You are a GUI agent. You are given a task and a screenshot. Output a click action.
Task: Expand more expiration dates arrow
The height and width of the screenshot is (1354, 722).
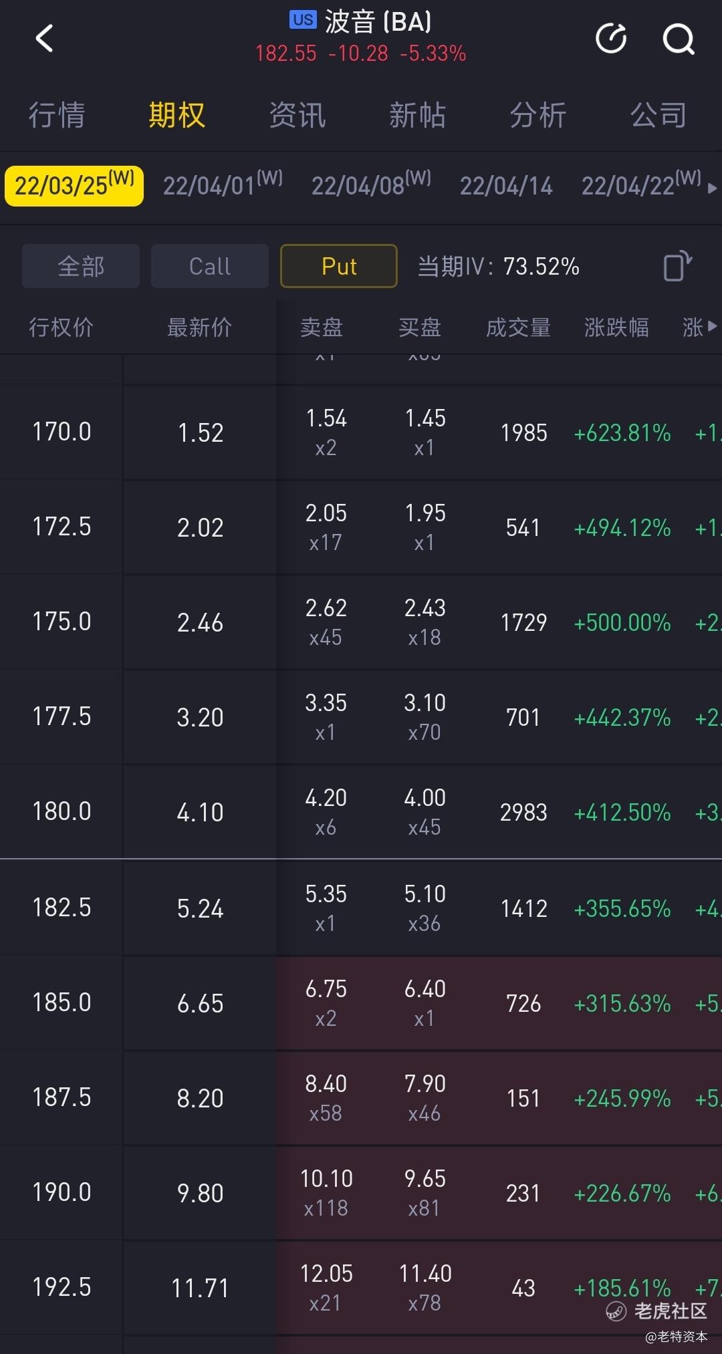tap(713, 188)
